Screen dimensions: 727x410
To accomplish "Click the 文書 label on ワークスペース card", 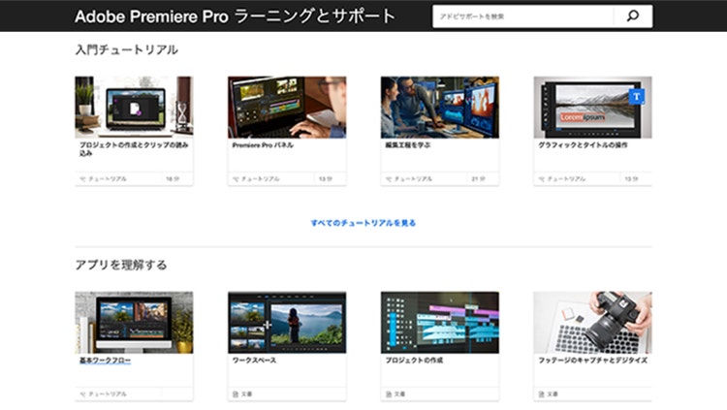I will (246, 394).
